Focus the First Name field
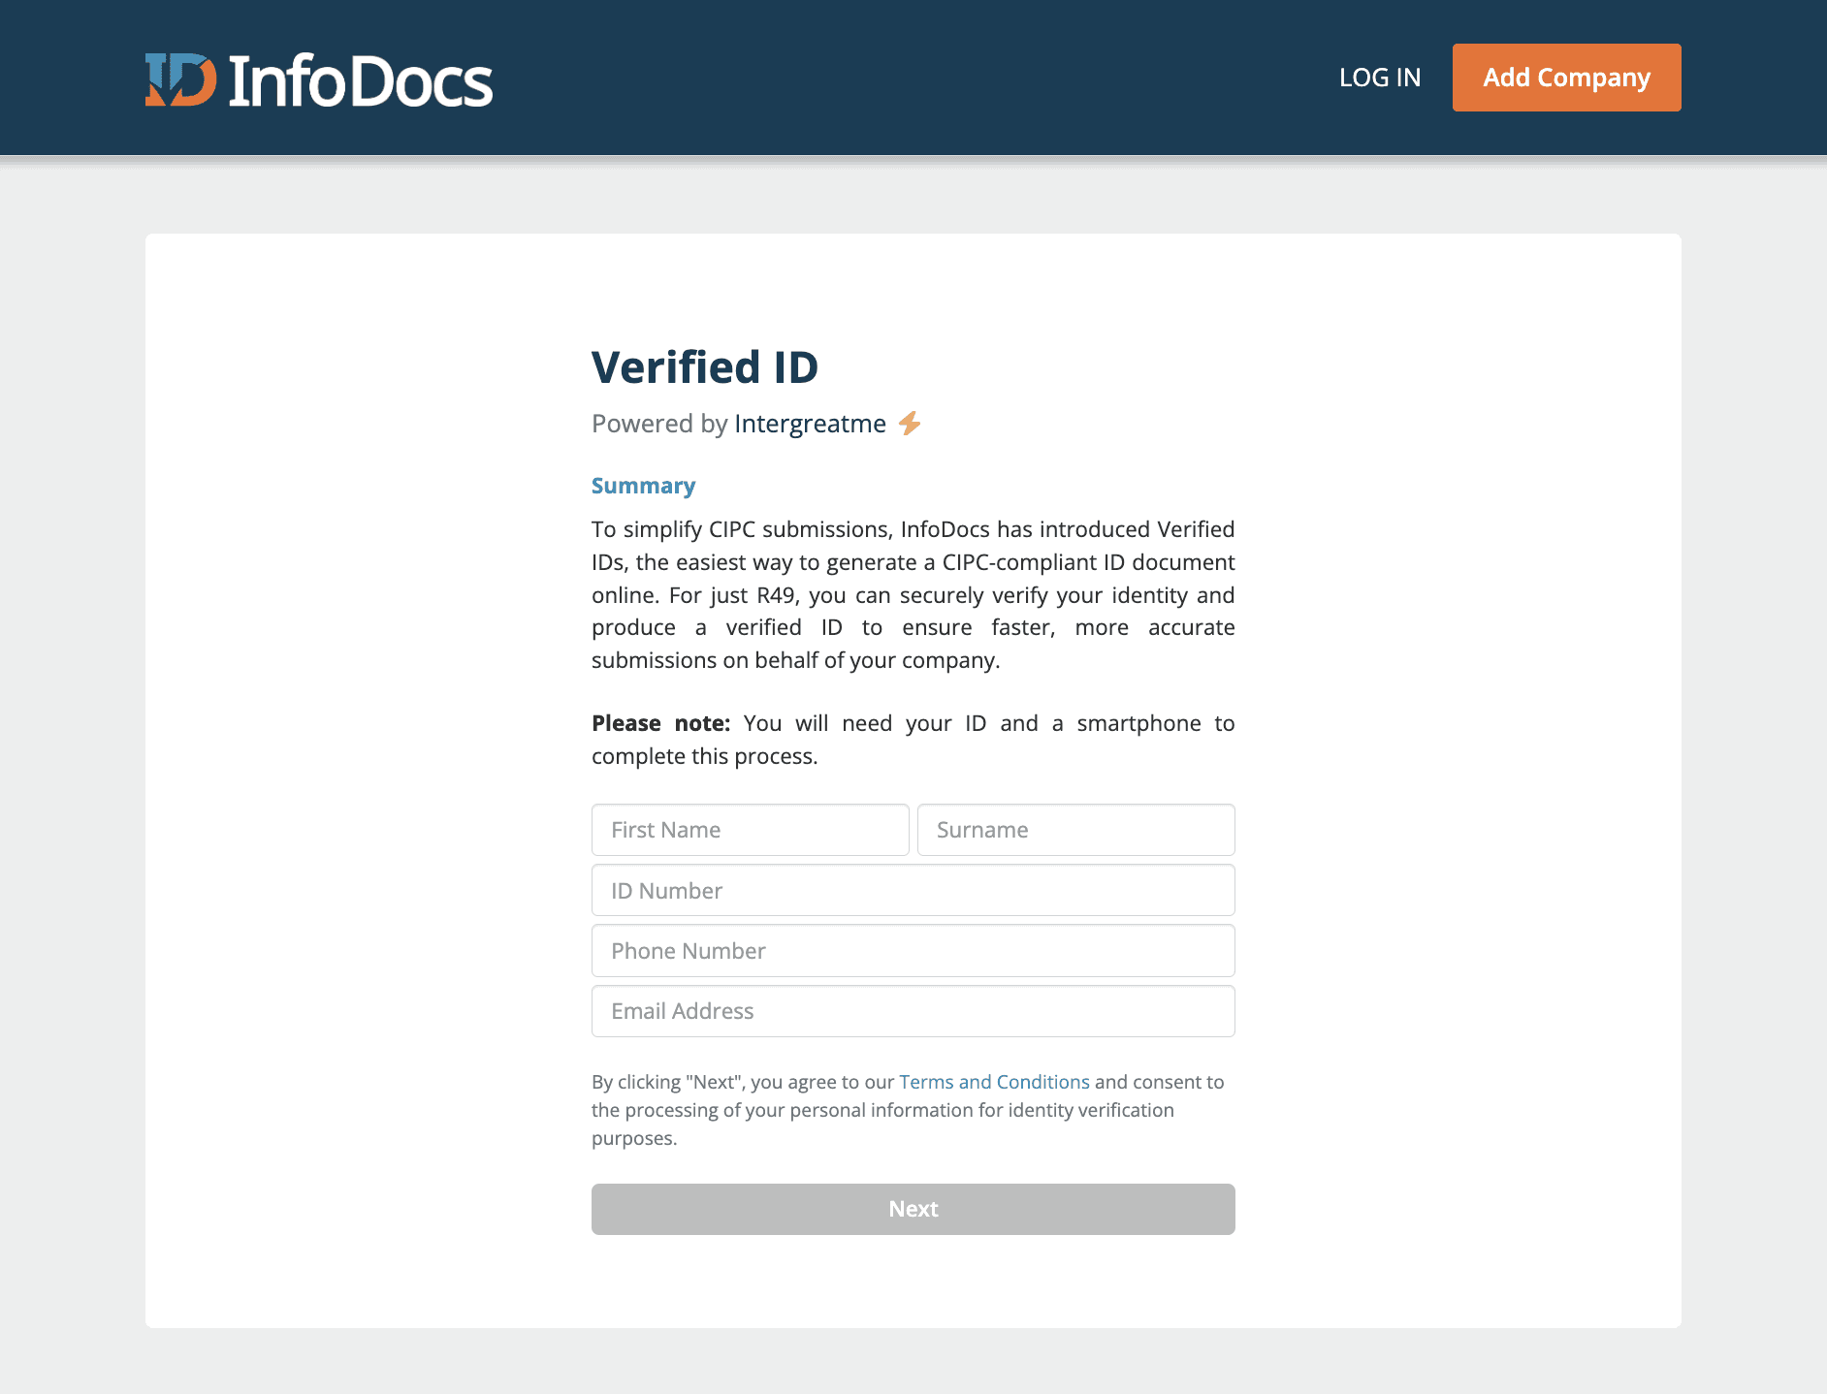The image size is (1827, 1394). click(x=751, y=830)
